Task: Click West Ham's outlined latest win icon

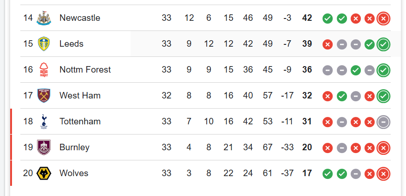Action: 383,96
